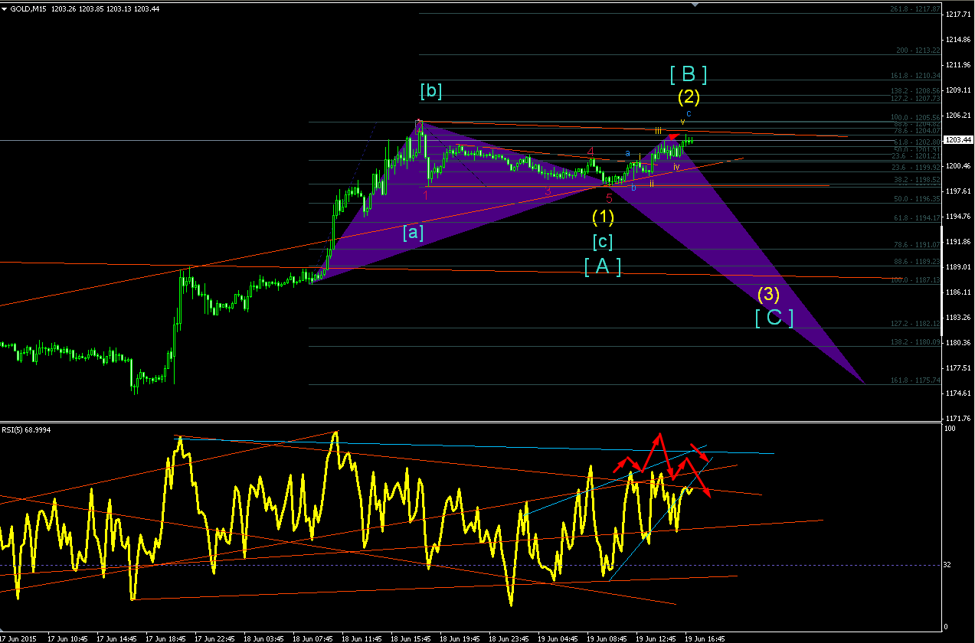Viewport: 975px width, 643px height.
Task: Click the yellow (1) wave label
Action: tap(603, 217)
